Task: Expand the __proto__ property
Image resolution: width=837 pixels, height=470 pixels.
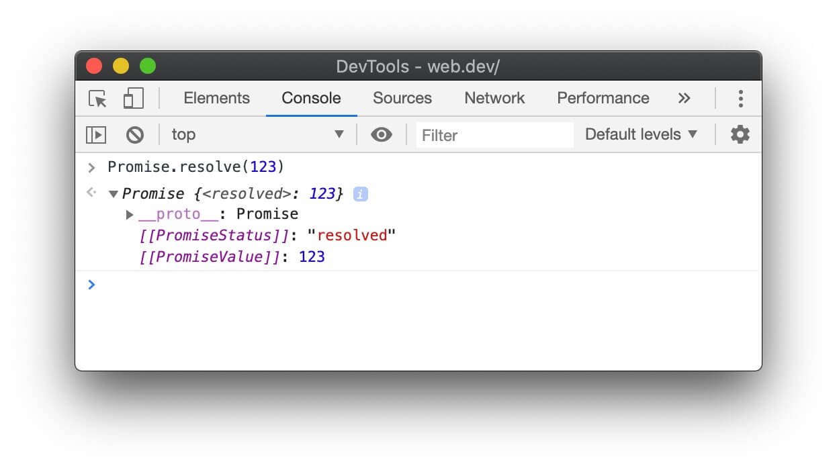Action: pos(130,214)
